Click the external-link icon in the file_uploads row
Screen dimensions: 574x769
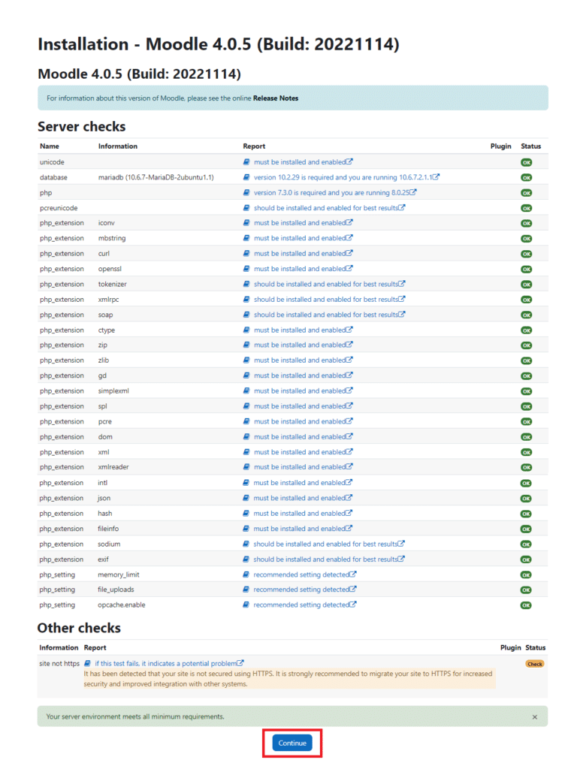click(353, 590)
